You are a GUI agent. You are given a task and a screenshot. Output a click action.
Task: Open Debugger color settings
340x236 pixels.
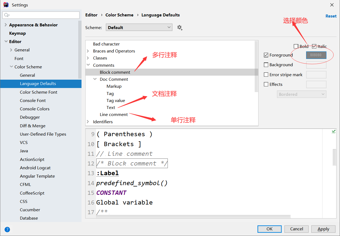(x=30, y=117)
